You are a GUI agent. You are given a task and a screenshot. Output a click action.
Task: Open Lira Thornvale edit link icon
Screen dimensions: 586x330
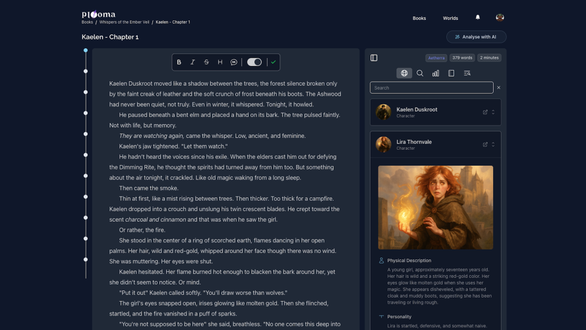pyautogui.click(x=485, y=145)
